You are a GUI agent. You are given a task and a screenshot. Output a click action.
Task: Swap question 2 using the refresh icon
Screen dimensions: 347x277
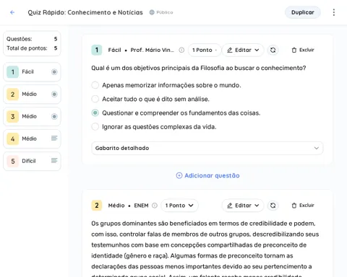click(x=273, y=206)
